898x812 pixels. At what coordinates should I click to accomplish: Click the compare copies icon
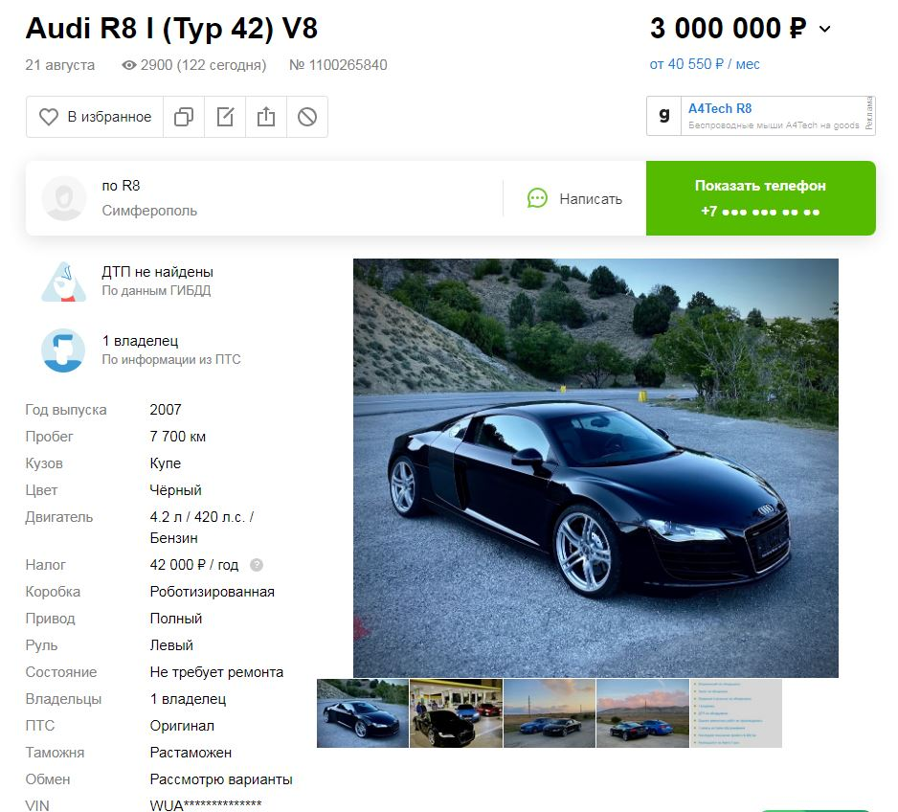(184, 117)
